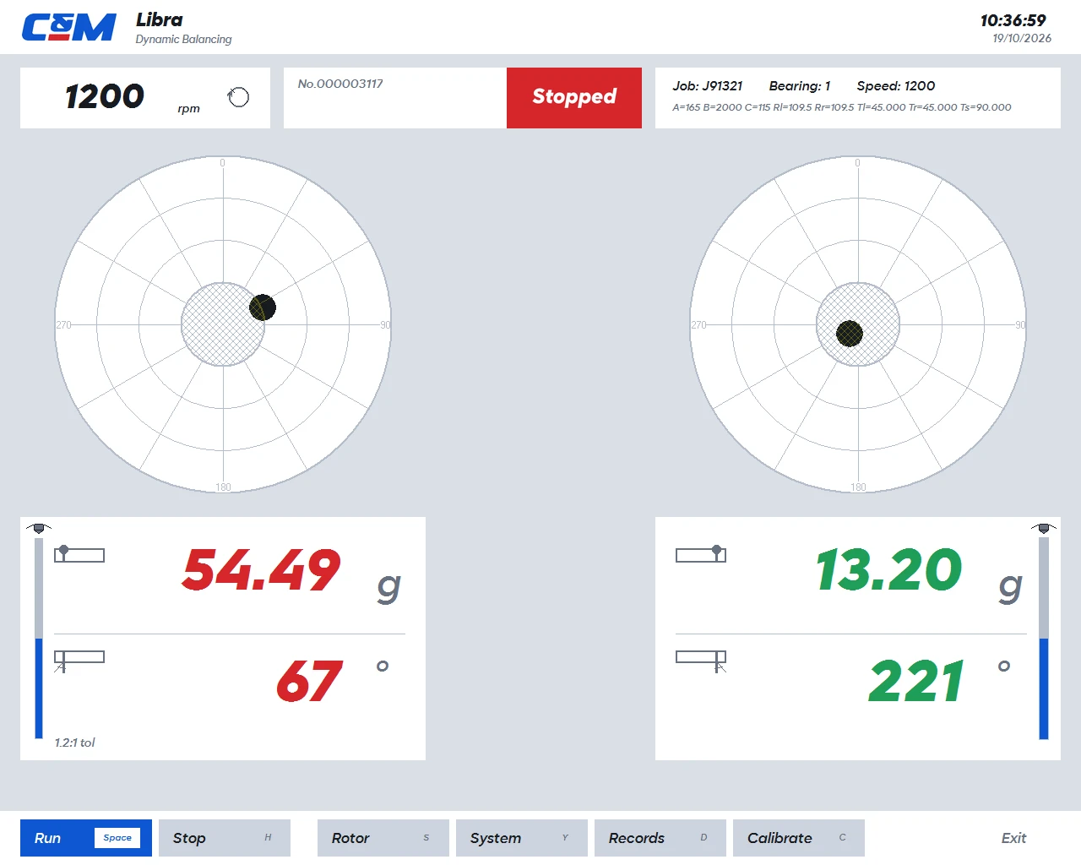Screen dimensions: 1081x865
Task: Click the clock showing 10:36:59
Action: 1013,20
